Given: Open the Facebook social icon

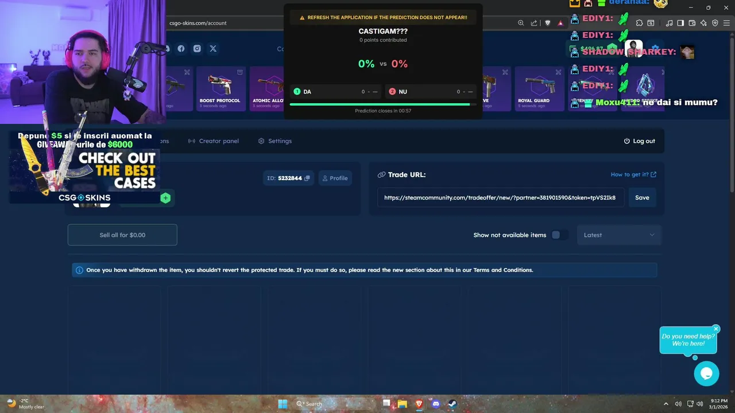Looking at the screenshot, I should (181, 49).
